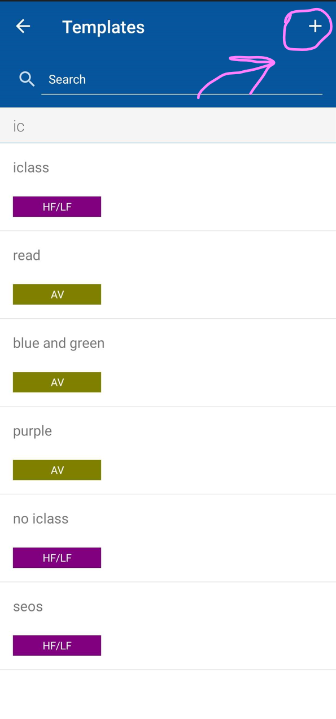Image resolution: width=336 pixels, height=719 pixels.
Task: Tap the AV badge under blue and green
Action: coord(57,382)
